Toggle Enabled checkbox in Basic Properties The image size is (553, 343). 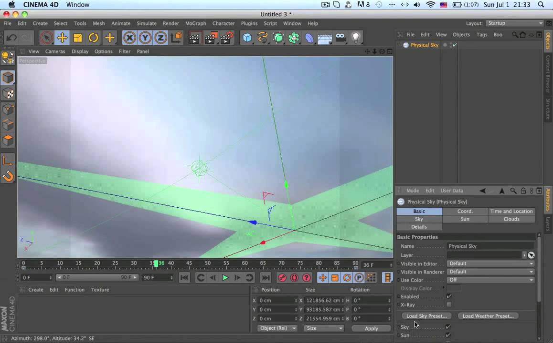tap(448, 296)
